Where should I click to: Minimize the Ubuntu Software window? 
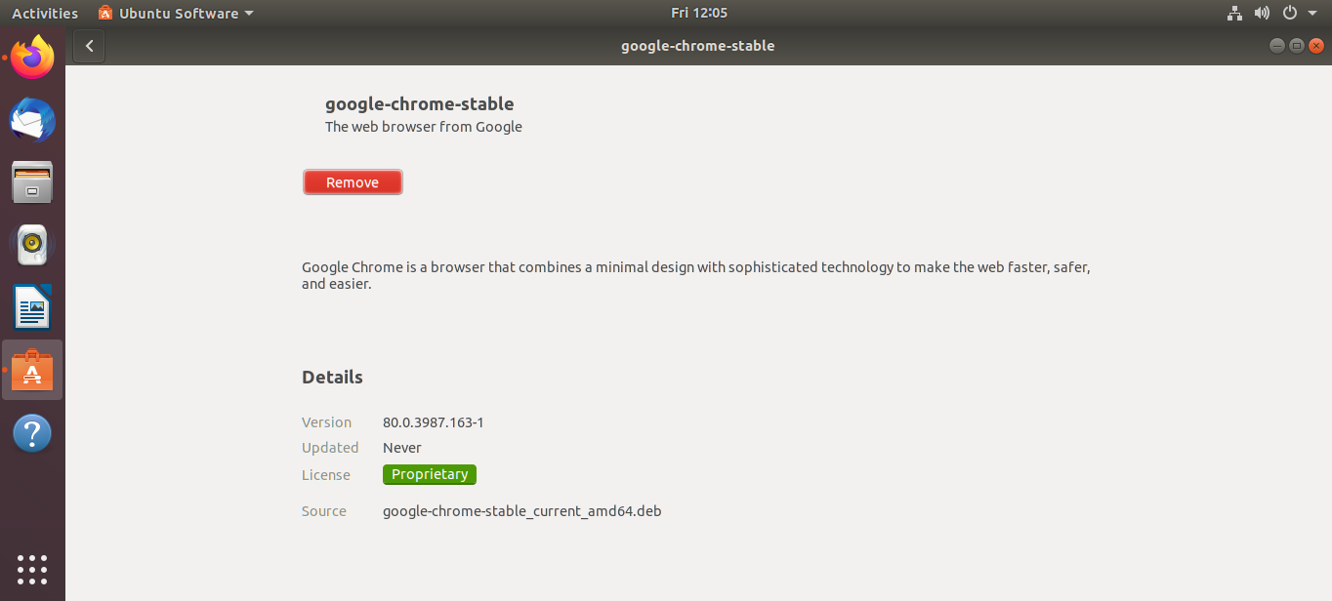pyautogui.click(x=1277, y=46)
